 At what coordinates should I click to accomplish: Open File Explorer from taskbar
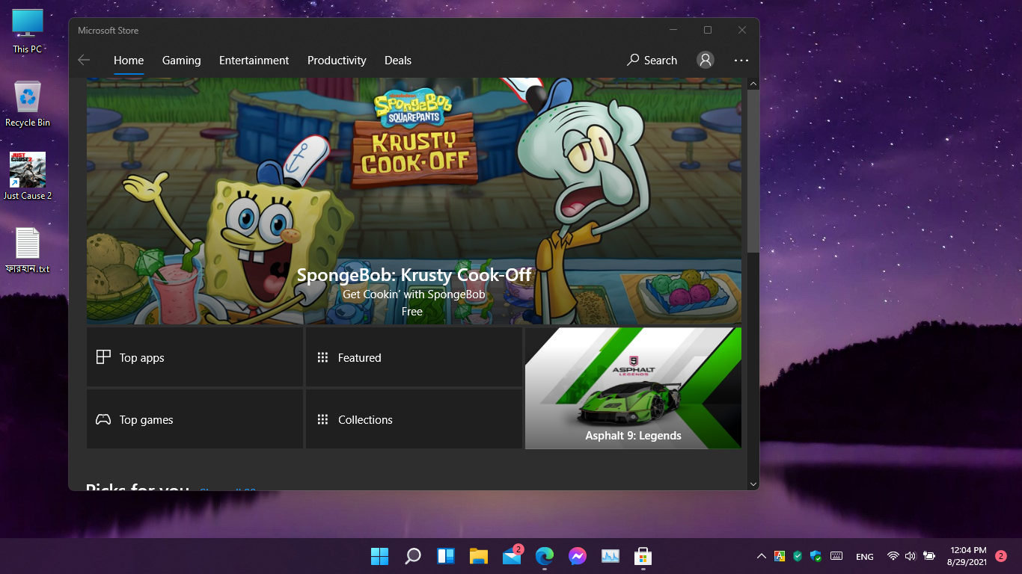coord(479,556)
